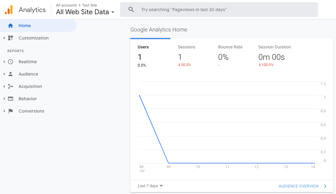Image resolution: width=336 pixels, height=194 pixels.
Task: Click the chart data point at 08 Jul
Action: (140, 95)
